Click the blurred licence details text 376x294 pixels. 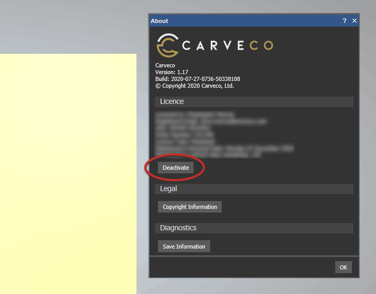[x=209, y=134]
